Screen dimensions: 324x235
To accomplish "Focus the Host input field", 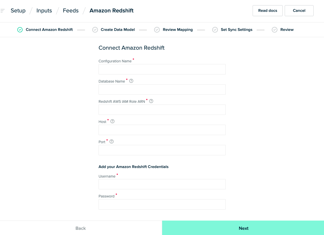I will point(162,130).
